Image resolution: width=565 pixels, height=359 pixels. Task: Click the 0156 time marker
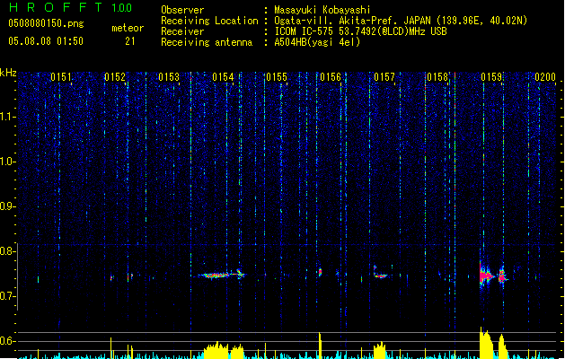pos(331,77)
